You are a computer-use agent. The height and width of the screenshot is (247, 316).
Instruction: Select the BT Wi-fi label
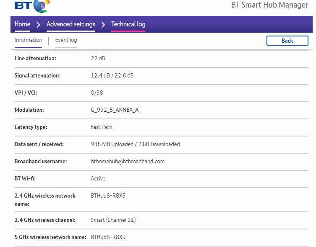click(x=25, y=178)
